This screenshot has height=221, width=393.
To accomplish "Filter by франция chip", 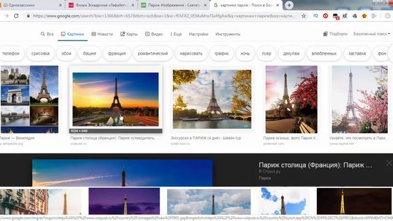I will coord(117,53).
